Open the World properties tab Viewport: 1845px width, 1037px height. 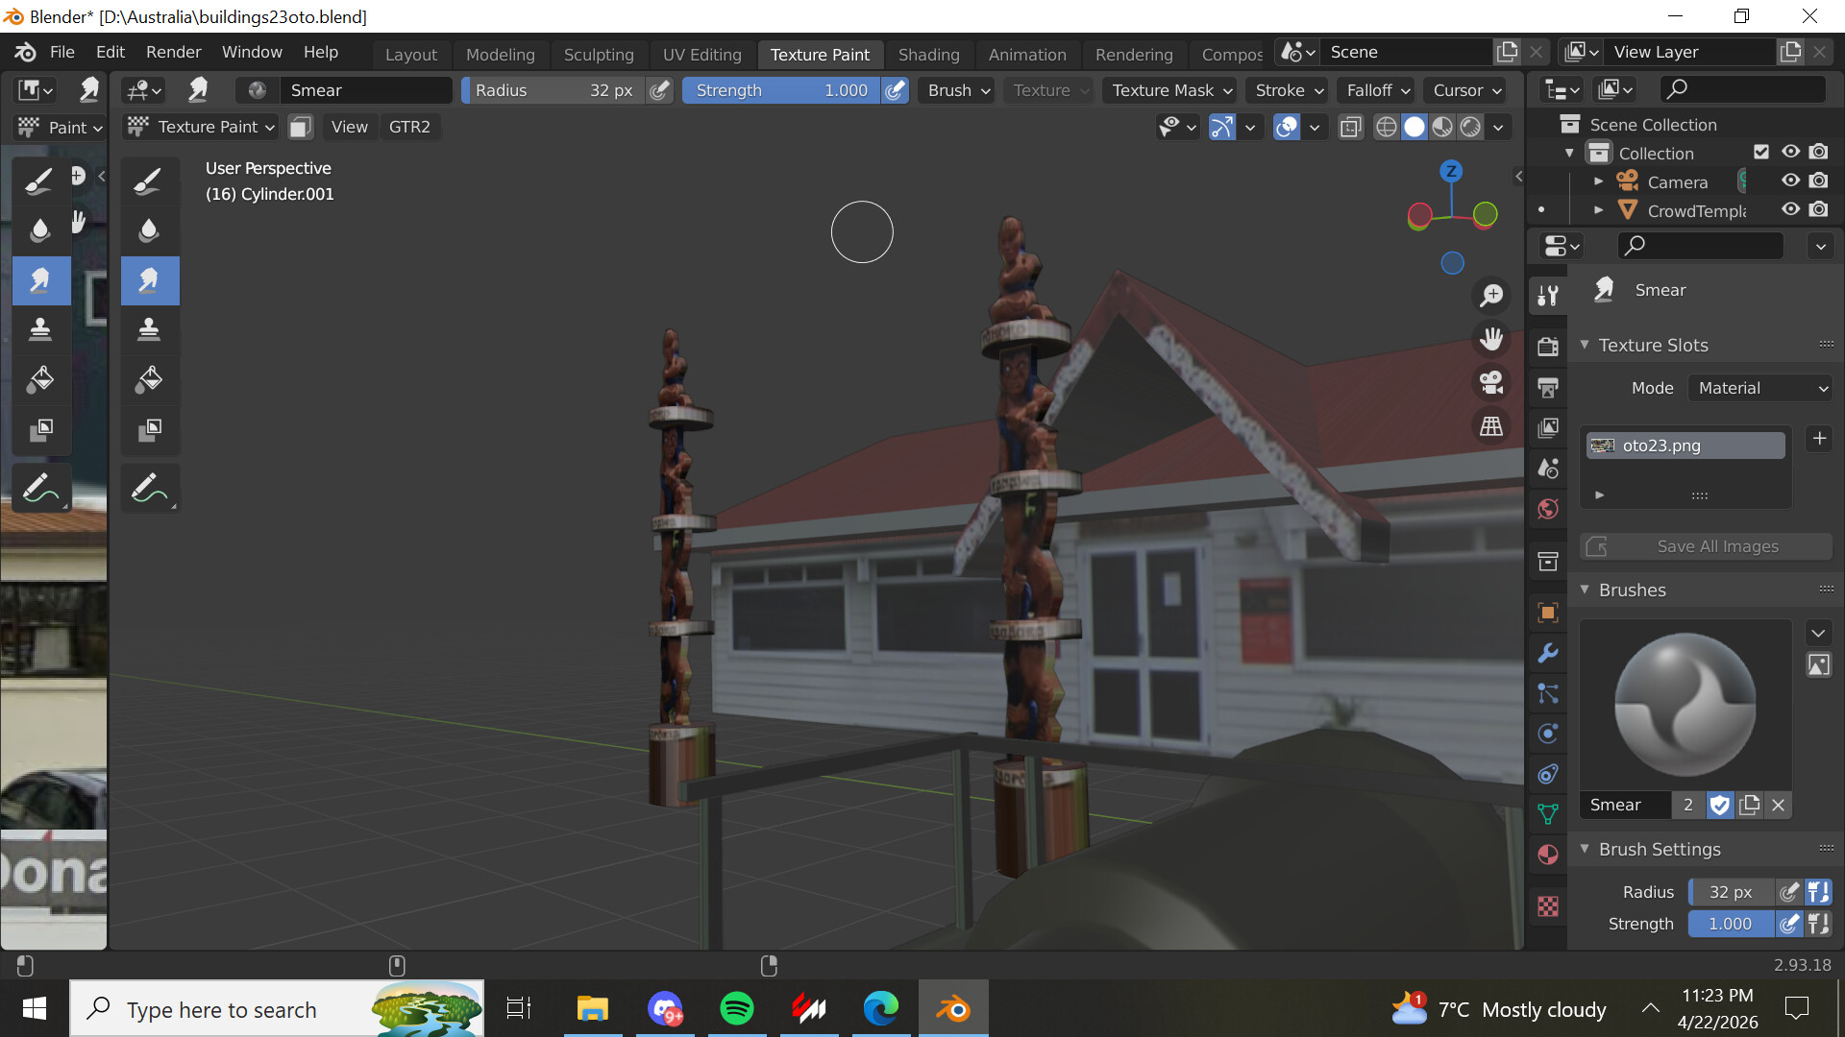pyautogui.click(x=1548, y=509)
